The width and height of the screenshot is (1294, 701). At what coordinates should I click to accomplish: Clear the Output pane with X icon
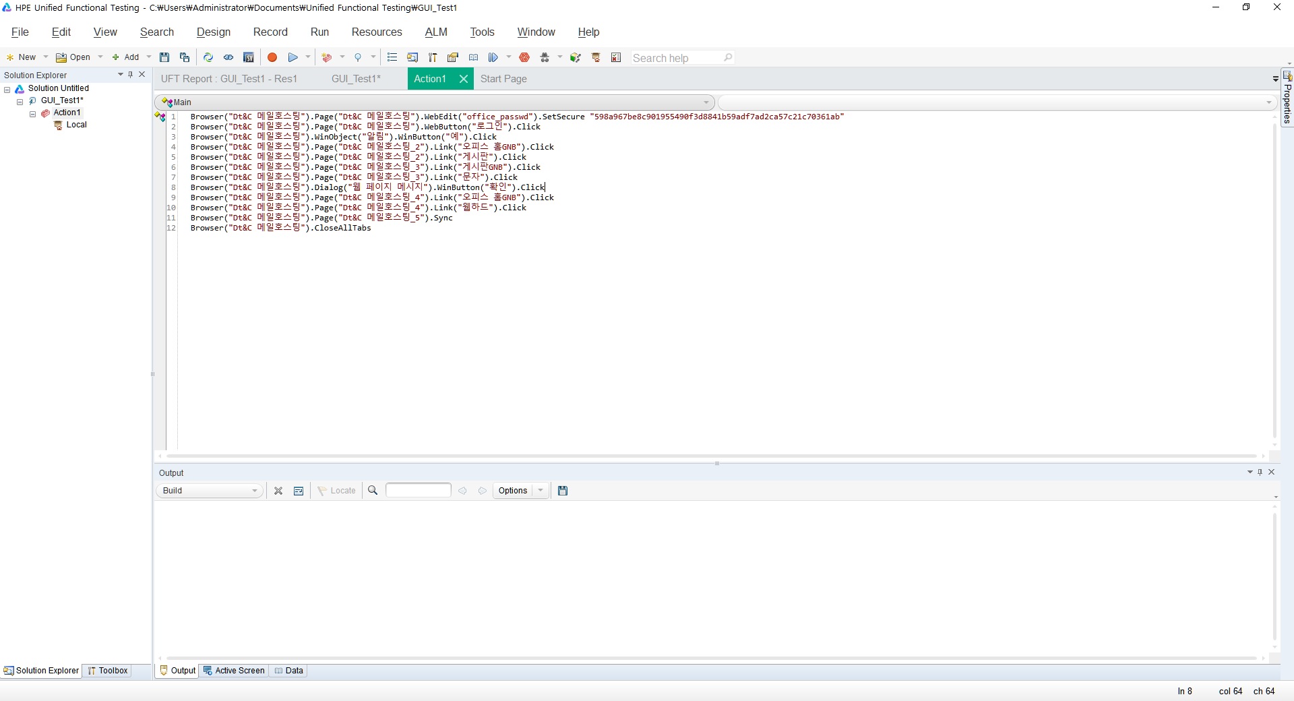click(x=278, y=491)
